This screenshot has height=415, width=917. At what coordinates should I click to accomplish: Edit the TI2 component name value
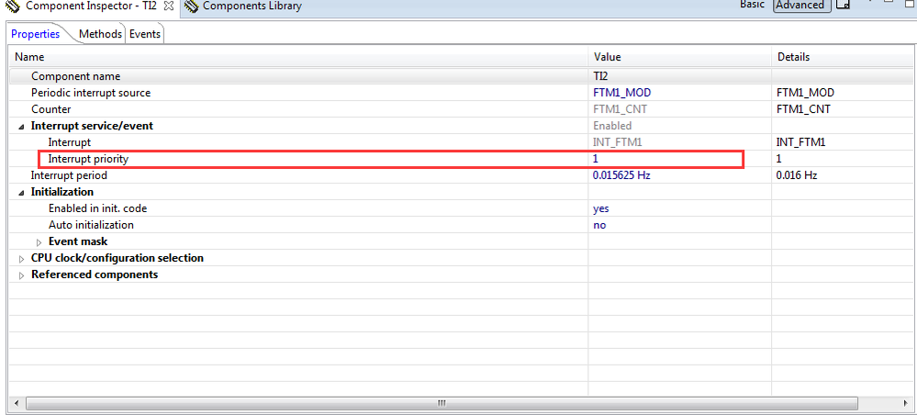(679, 76)
